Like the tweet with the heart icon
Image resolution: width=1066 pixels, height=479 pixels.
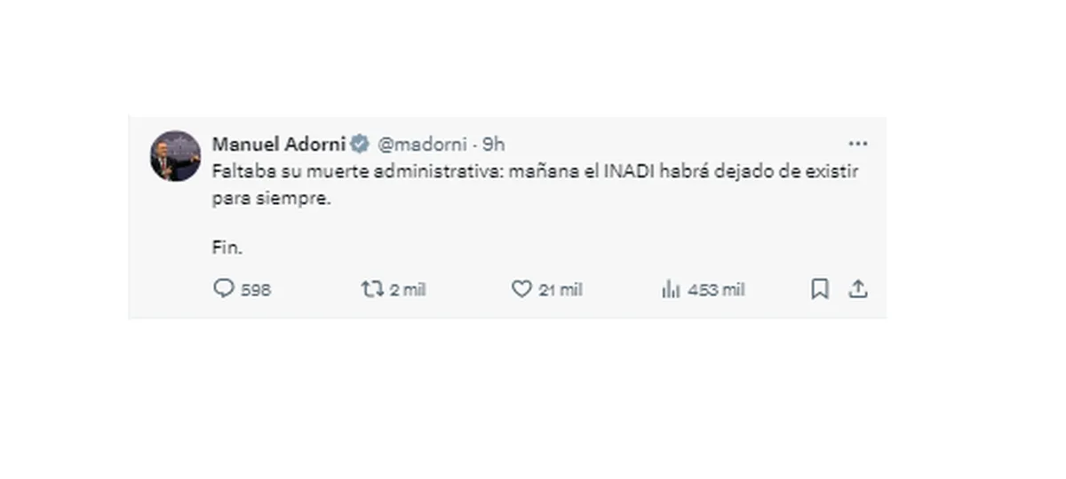(521, 288)
